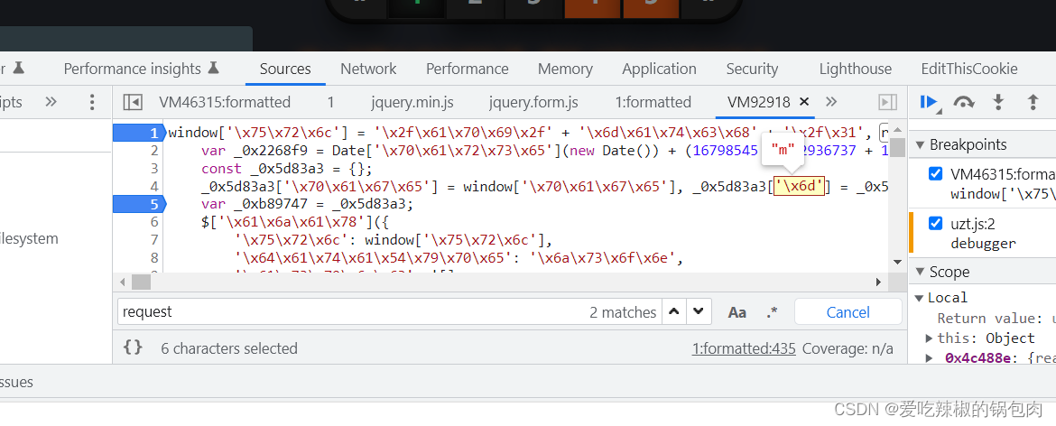
Task: Disable the uzt.js:2 breakpoint checkbox
Action: (935, 223)
